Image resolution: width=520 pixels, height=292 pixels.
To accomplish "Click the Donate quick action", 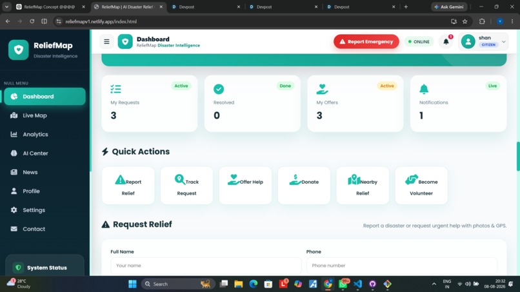I will [304, 185].
